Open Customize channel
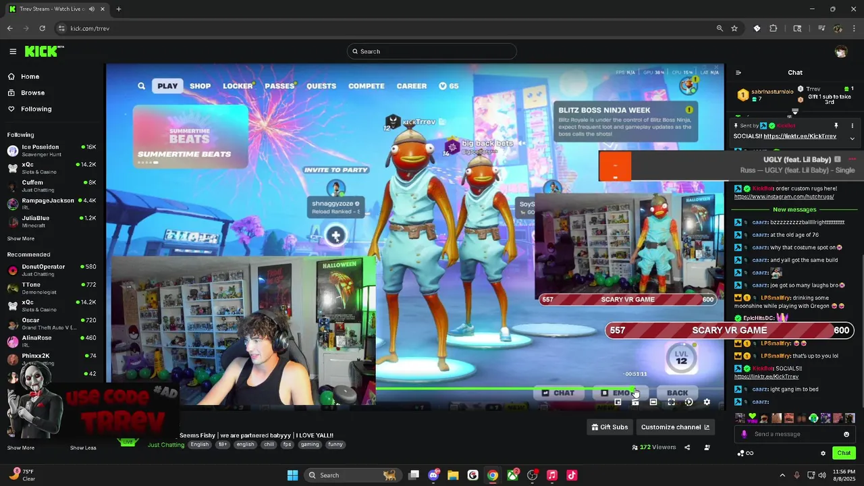Screen dimensions: 864x486 click(675, 427)
